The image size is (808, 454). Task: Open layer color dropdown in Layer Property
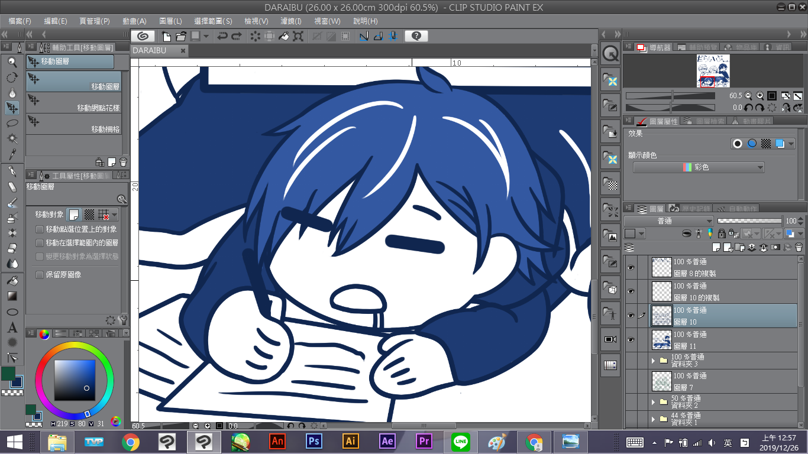pyautogui.click(x=790, y=144)
